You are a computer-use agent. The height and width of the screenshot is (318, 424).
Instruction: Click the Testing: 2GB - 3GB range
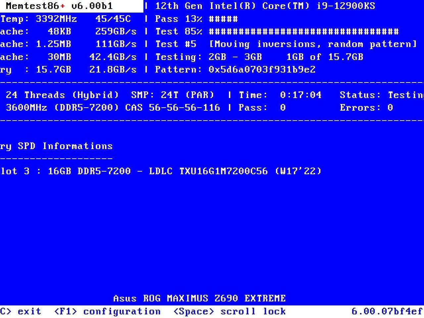tap(209, 57)
